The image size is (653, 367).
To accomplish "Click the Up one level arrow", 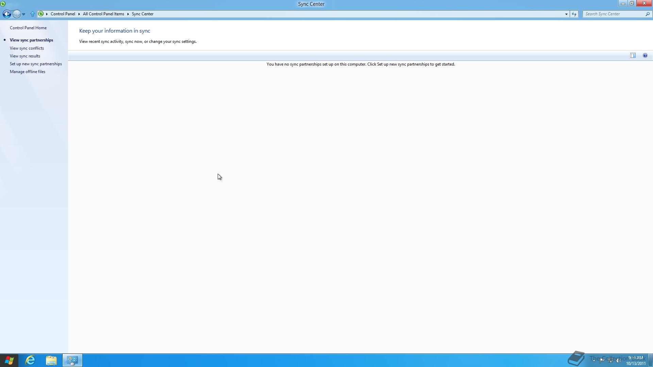I will point(32,14).
